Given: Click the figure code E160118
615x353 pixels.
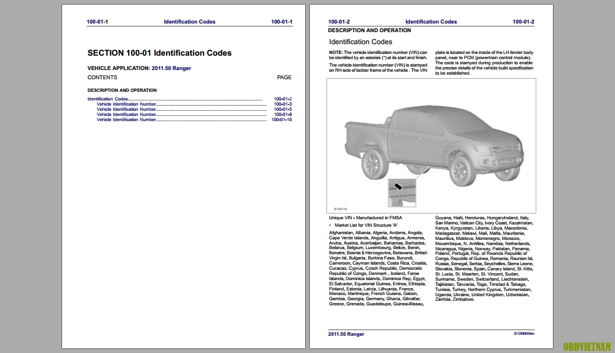Looking at the screenshot, I should 340,209.
